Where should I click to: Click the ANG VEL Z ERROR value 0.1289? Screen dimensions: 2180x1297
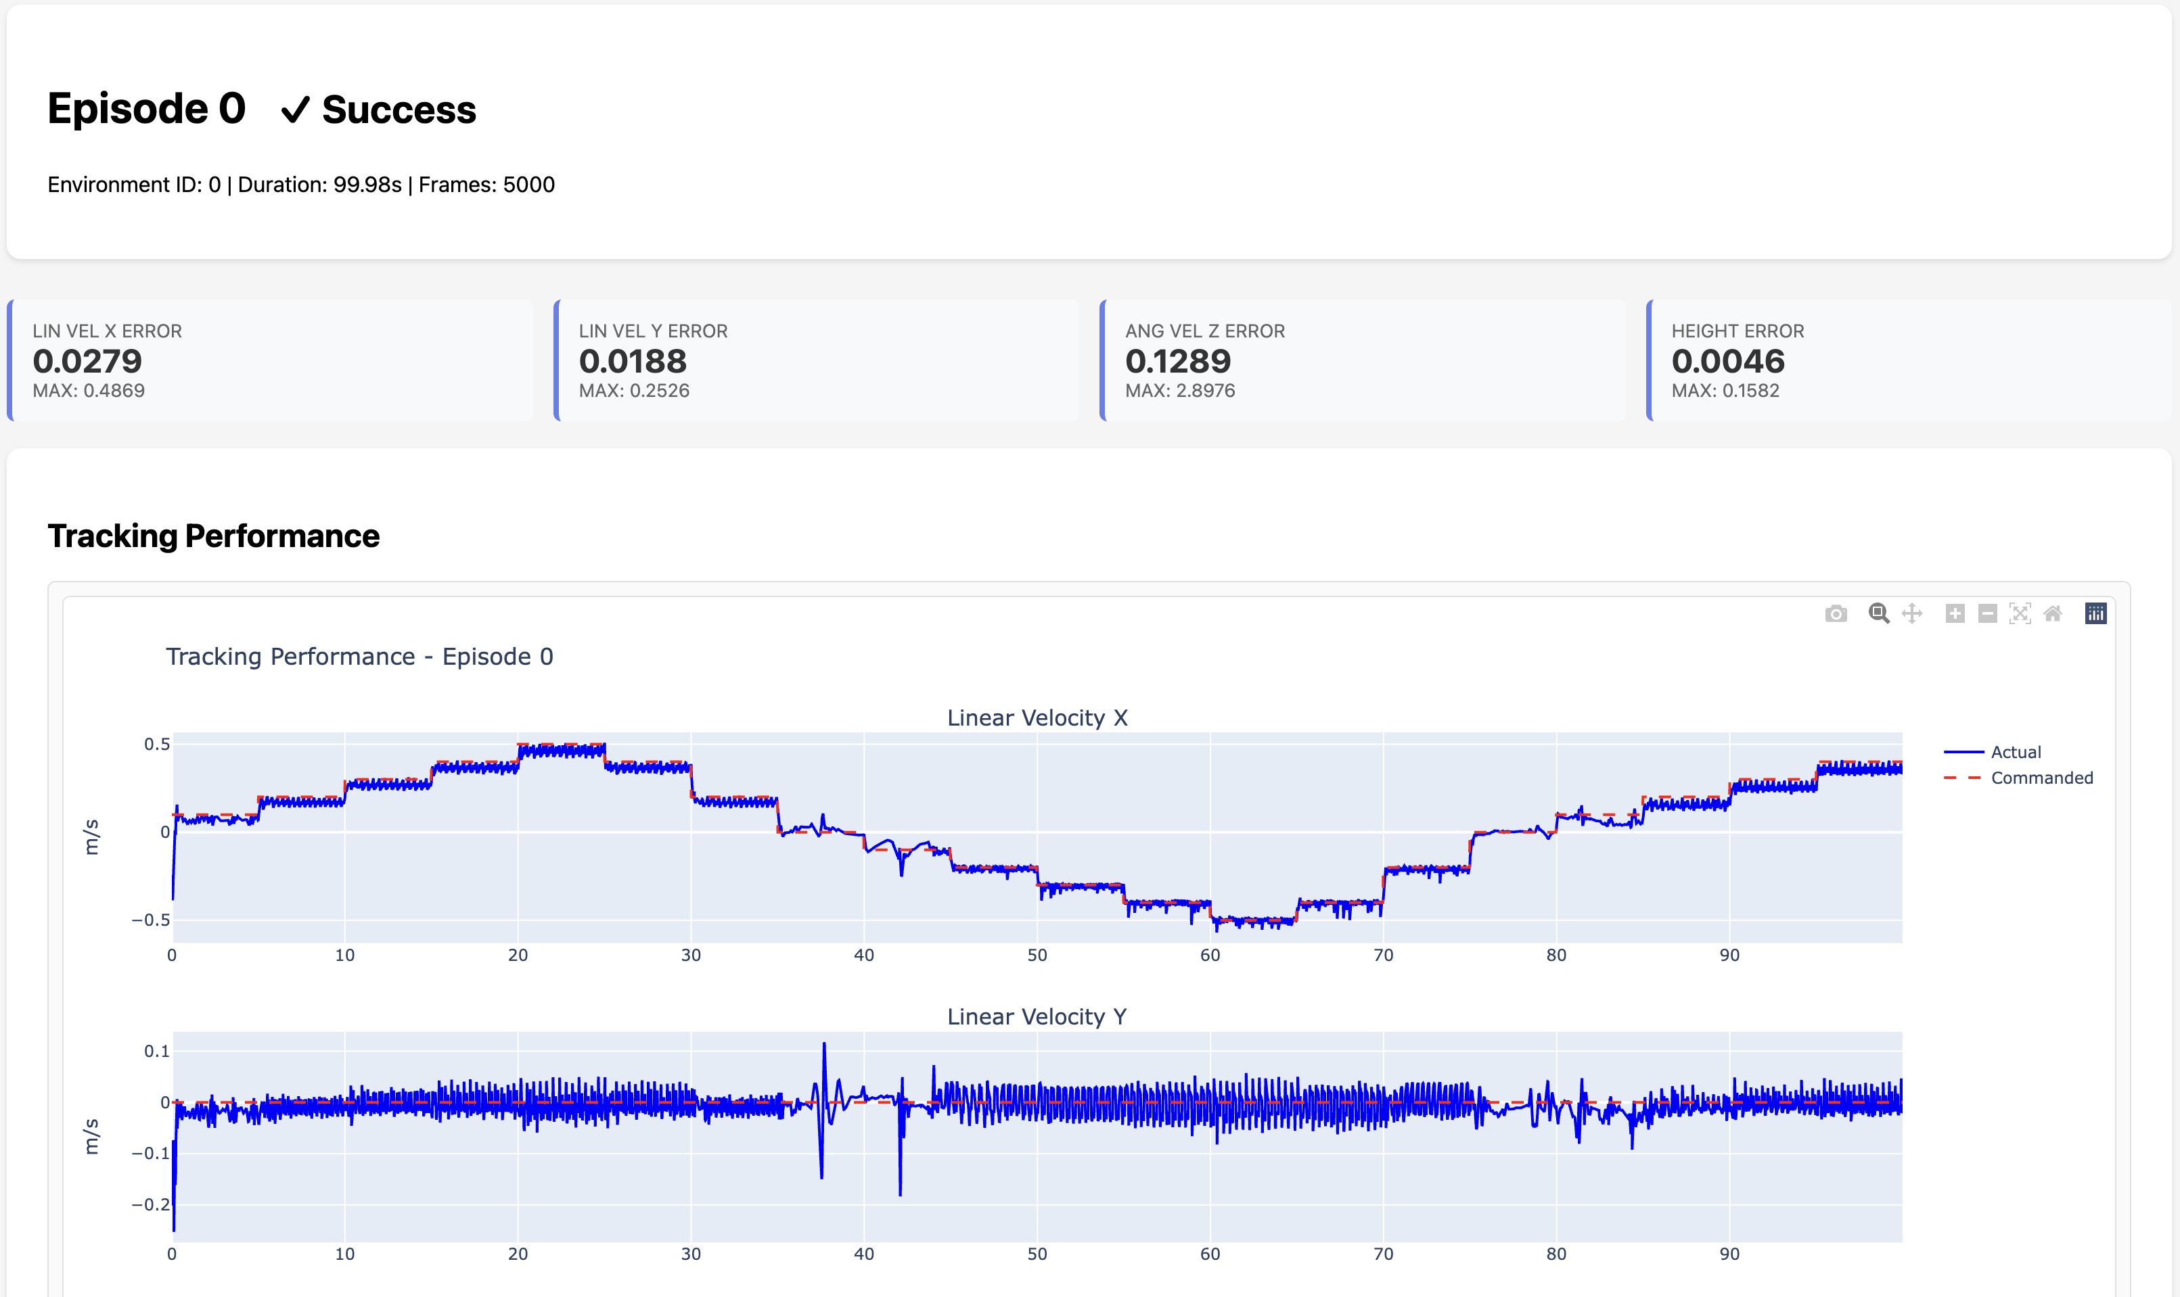pyautogui.click(x=1178, y=361)
